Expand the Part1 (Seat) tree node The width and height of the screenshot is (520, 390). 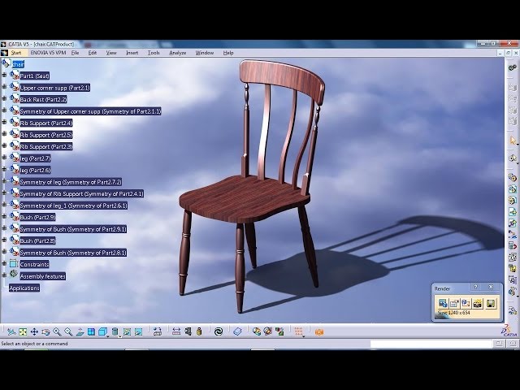click(4, 76)
